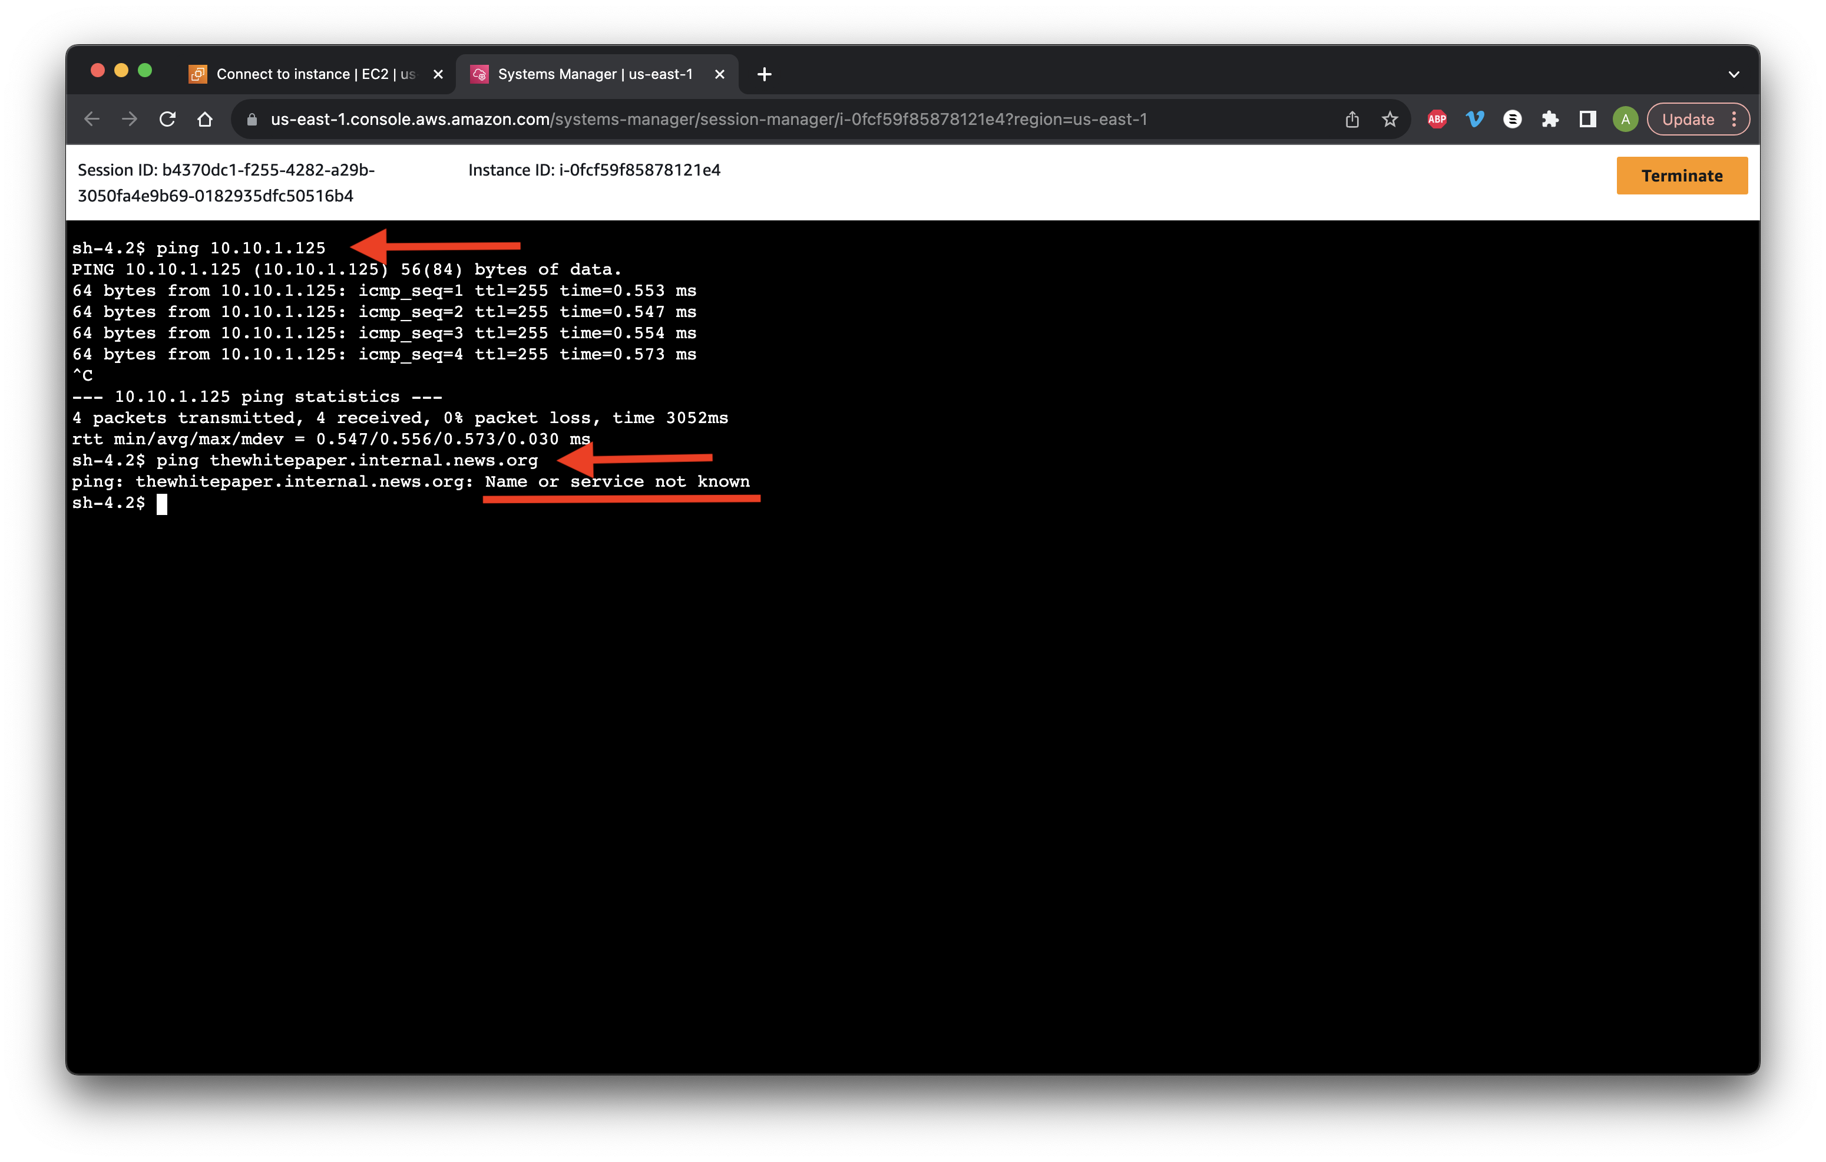Open the ABP Adblock Plus extension
The width and height of the screenshot is (1826, 1162).
pyautogui.click(x=1437, y=119)
